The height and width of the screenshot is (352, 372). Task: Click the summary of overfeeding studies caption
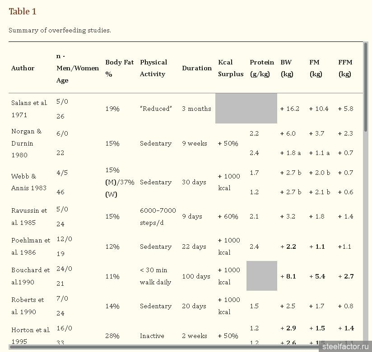pos(60,30)
